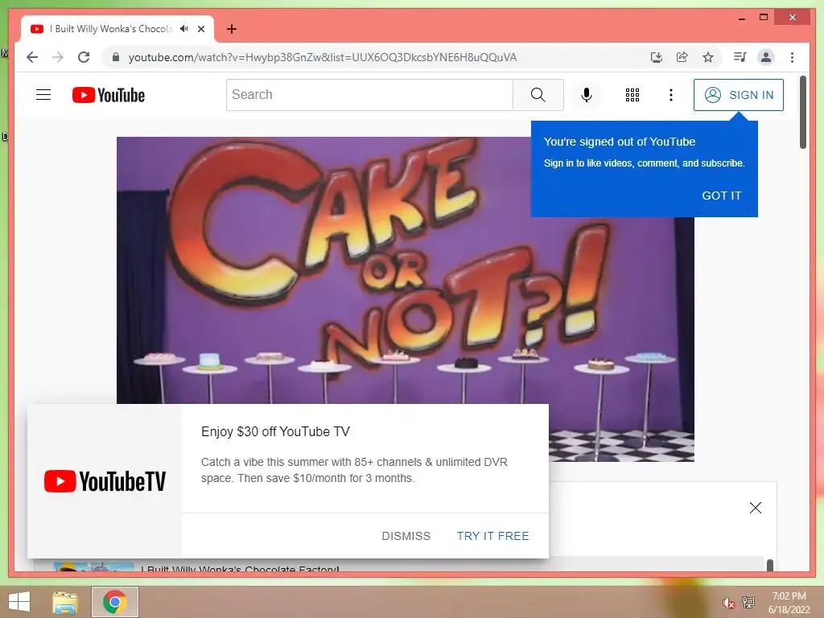Reload the YouTube page

[84, 57]
